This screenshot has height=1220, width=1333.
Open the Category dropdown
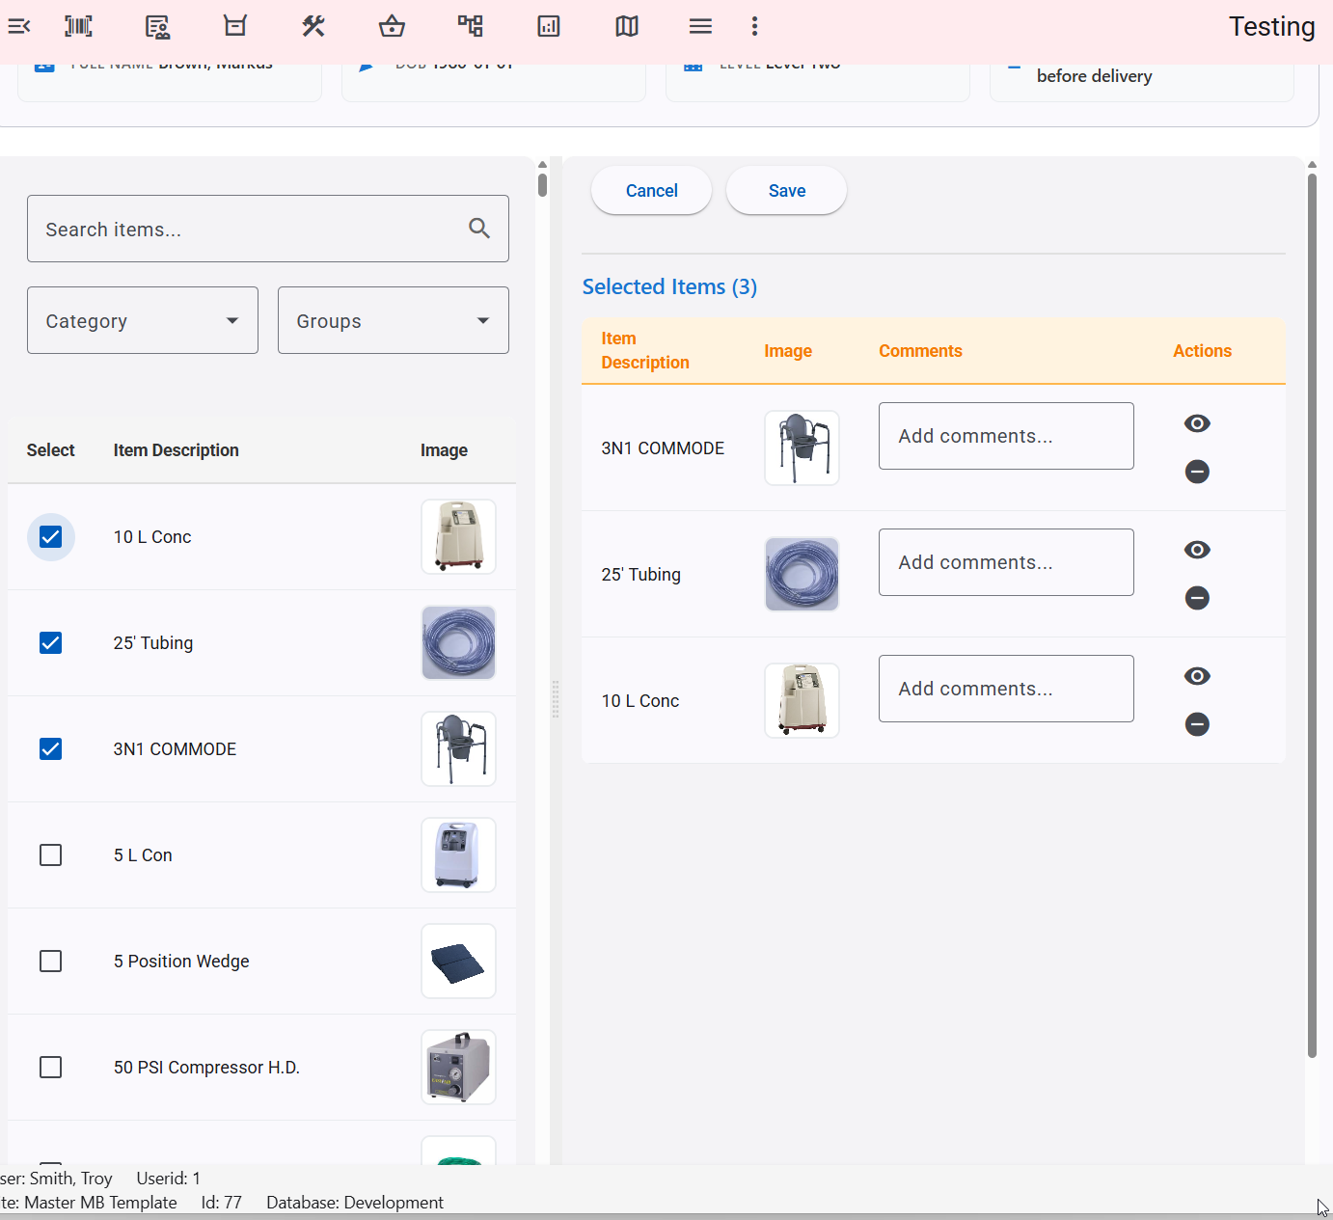tap(142, 320)
